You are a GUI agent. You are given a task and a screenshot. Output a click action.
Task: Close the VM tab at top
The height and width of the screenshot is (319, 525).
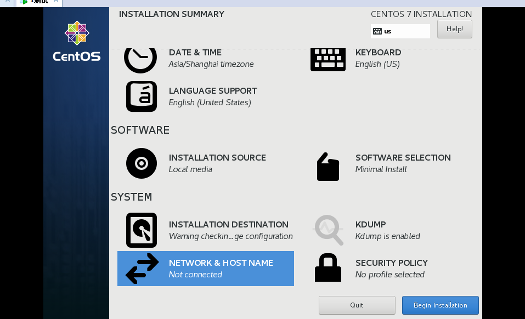[x=56, y=1]
